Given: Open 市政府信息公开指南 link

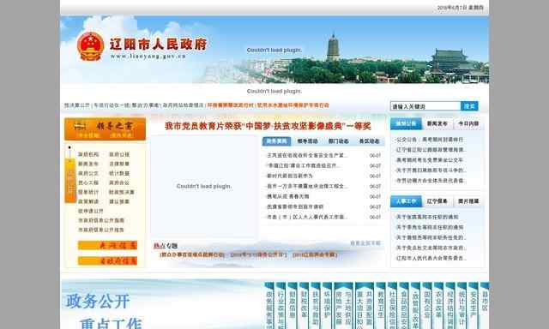Looking at the screenshot, I should click(x=101, y=220).
